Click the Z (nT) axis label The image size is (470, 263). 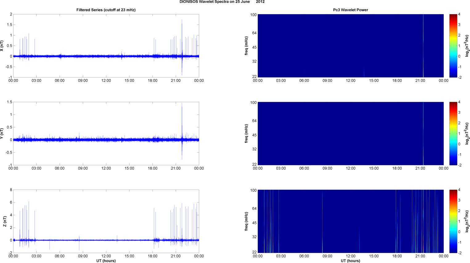point(5,221)
